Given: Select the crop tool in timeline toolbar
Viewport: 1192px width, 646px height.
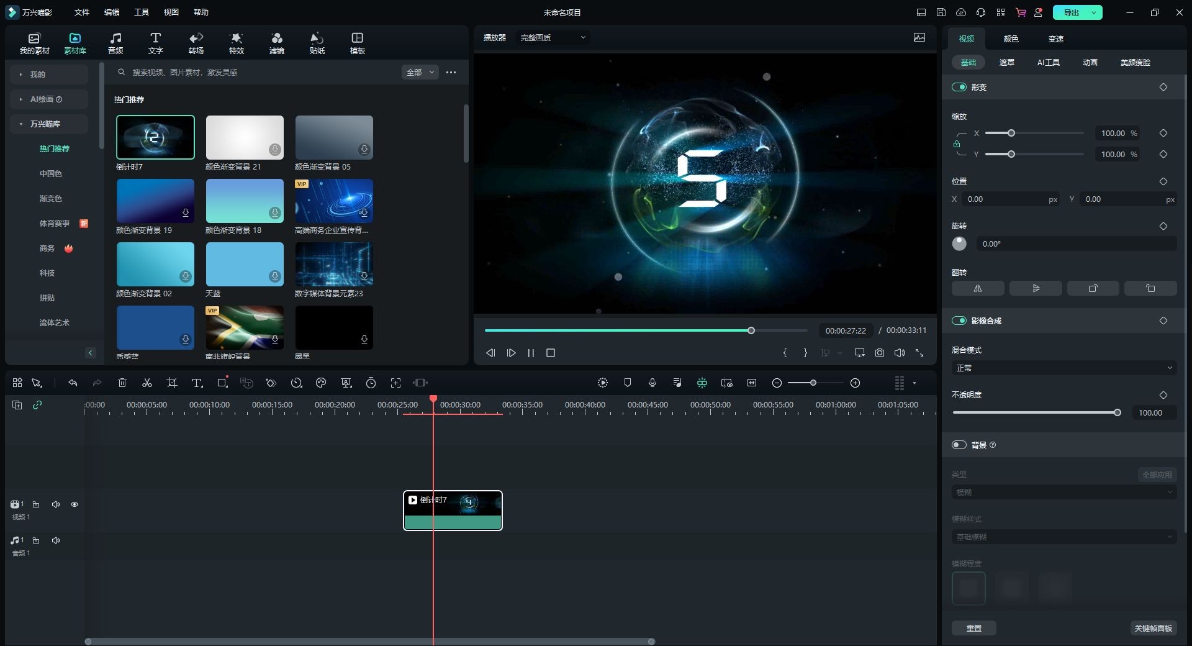Looking at the screenshot, I should [x=172, y=383].
